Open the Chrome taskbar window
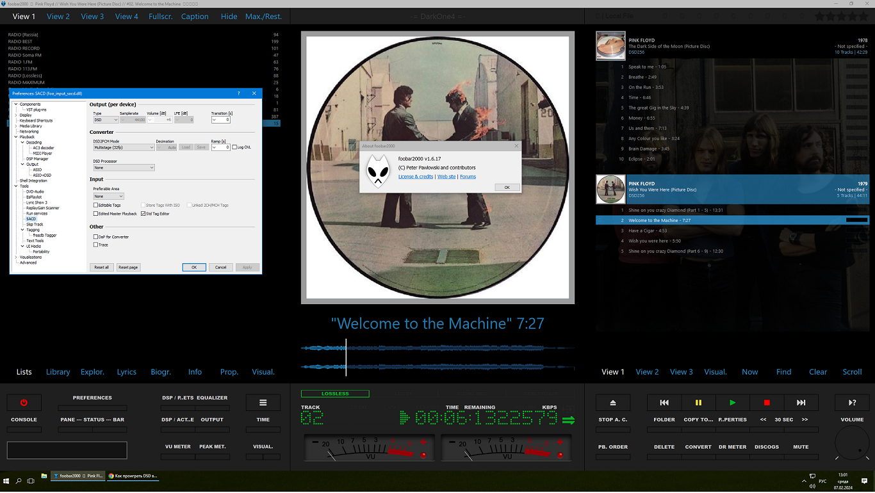 tap(133, 476)
